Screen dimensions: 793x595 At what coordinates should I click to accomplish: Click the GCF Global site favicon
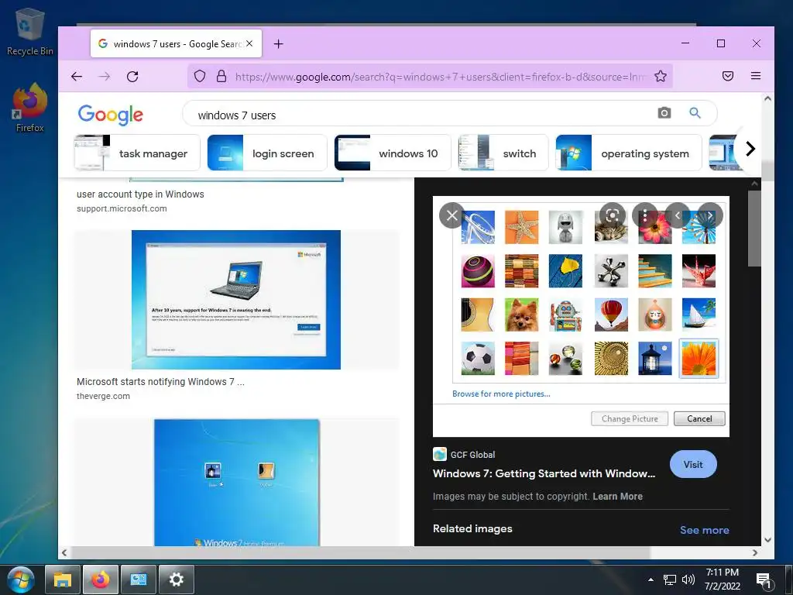pos(440,454)
